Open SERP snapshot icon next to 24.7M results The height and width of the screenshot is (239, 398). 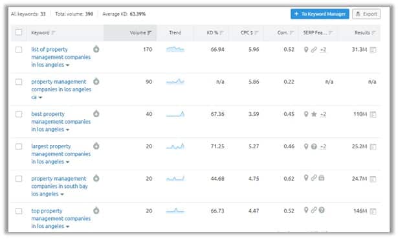click(x=373, y=179)
